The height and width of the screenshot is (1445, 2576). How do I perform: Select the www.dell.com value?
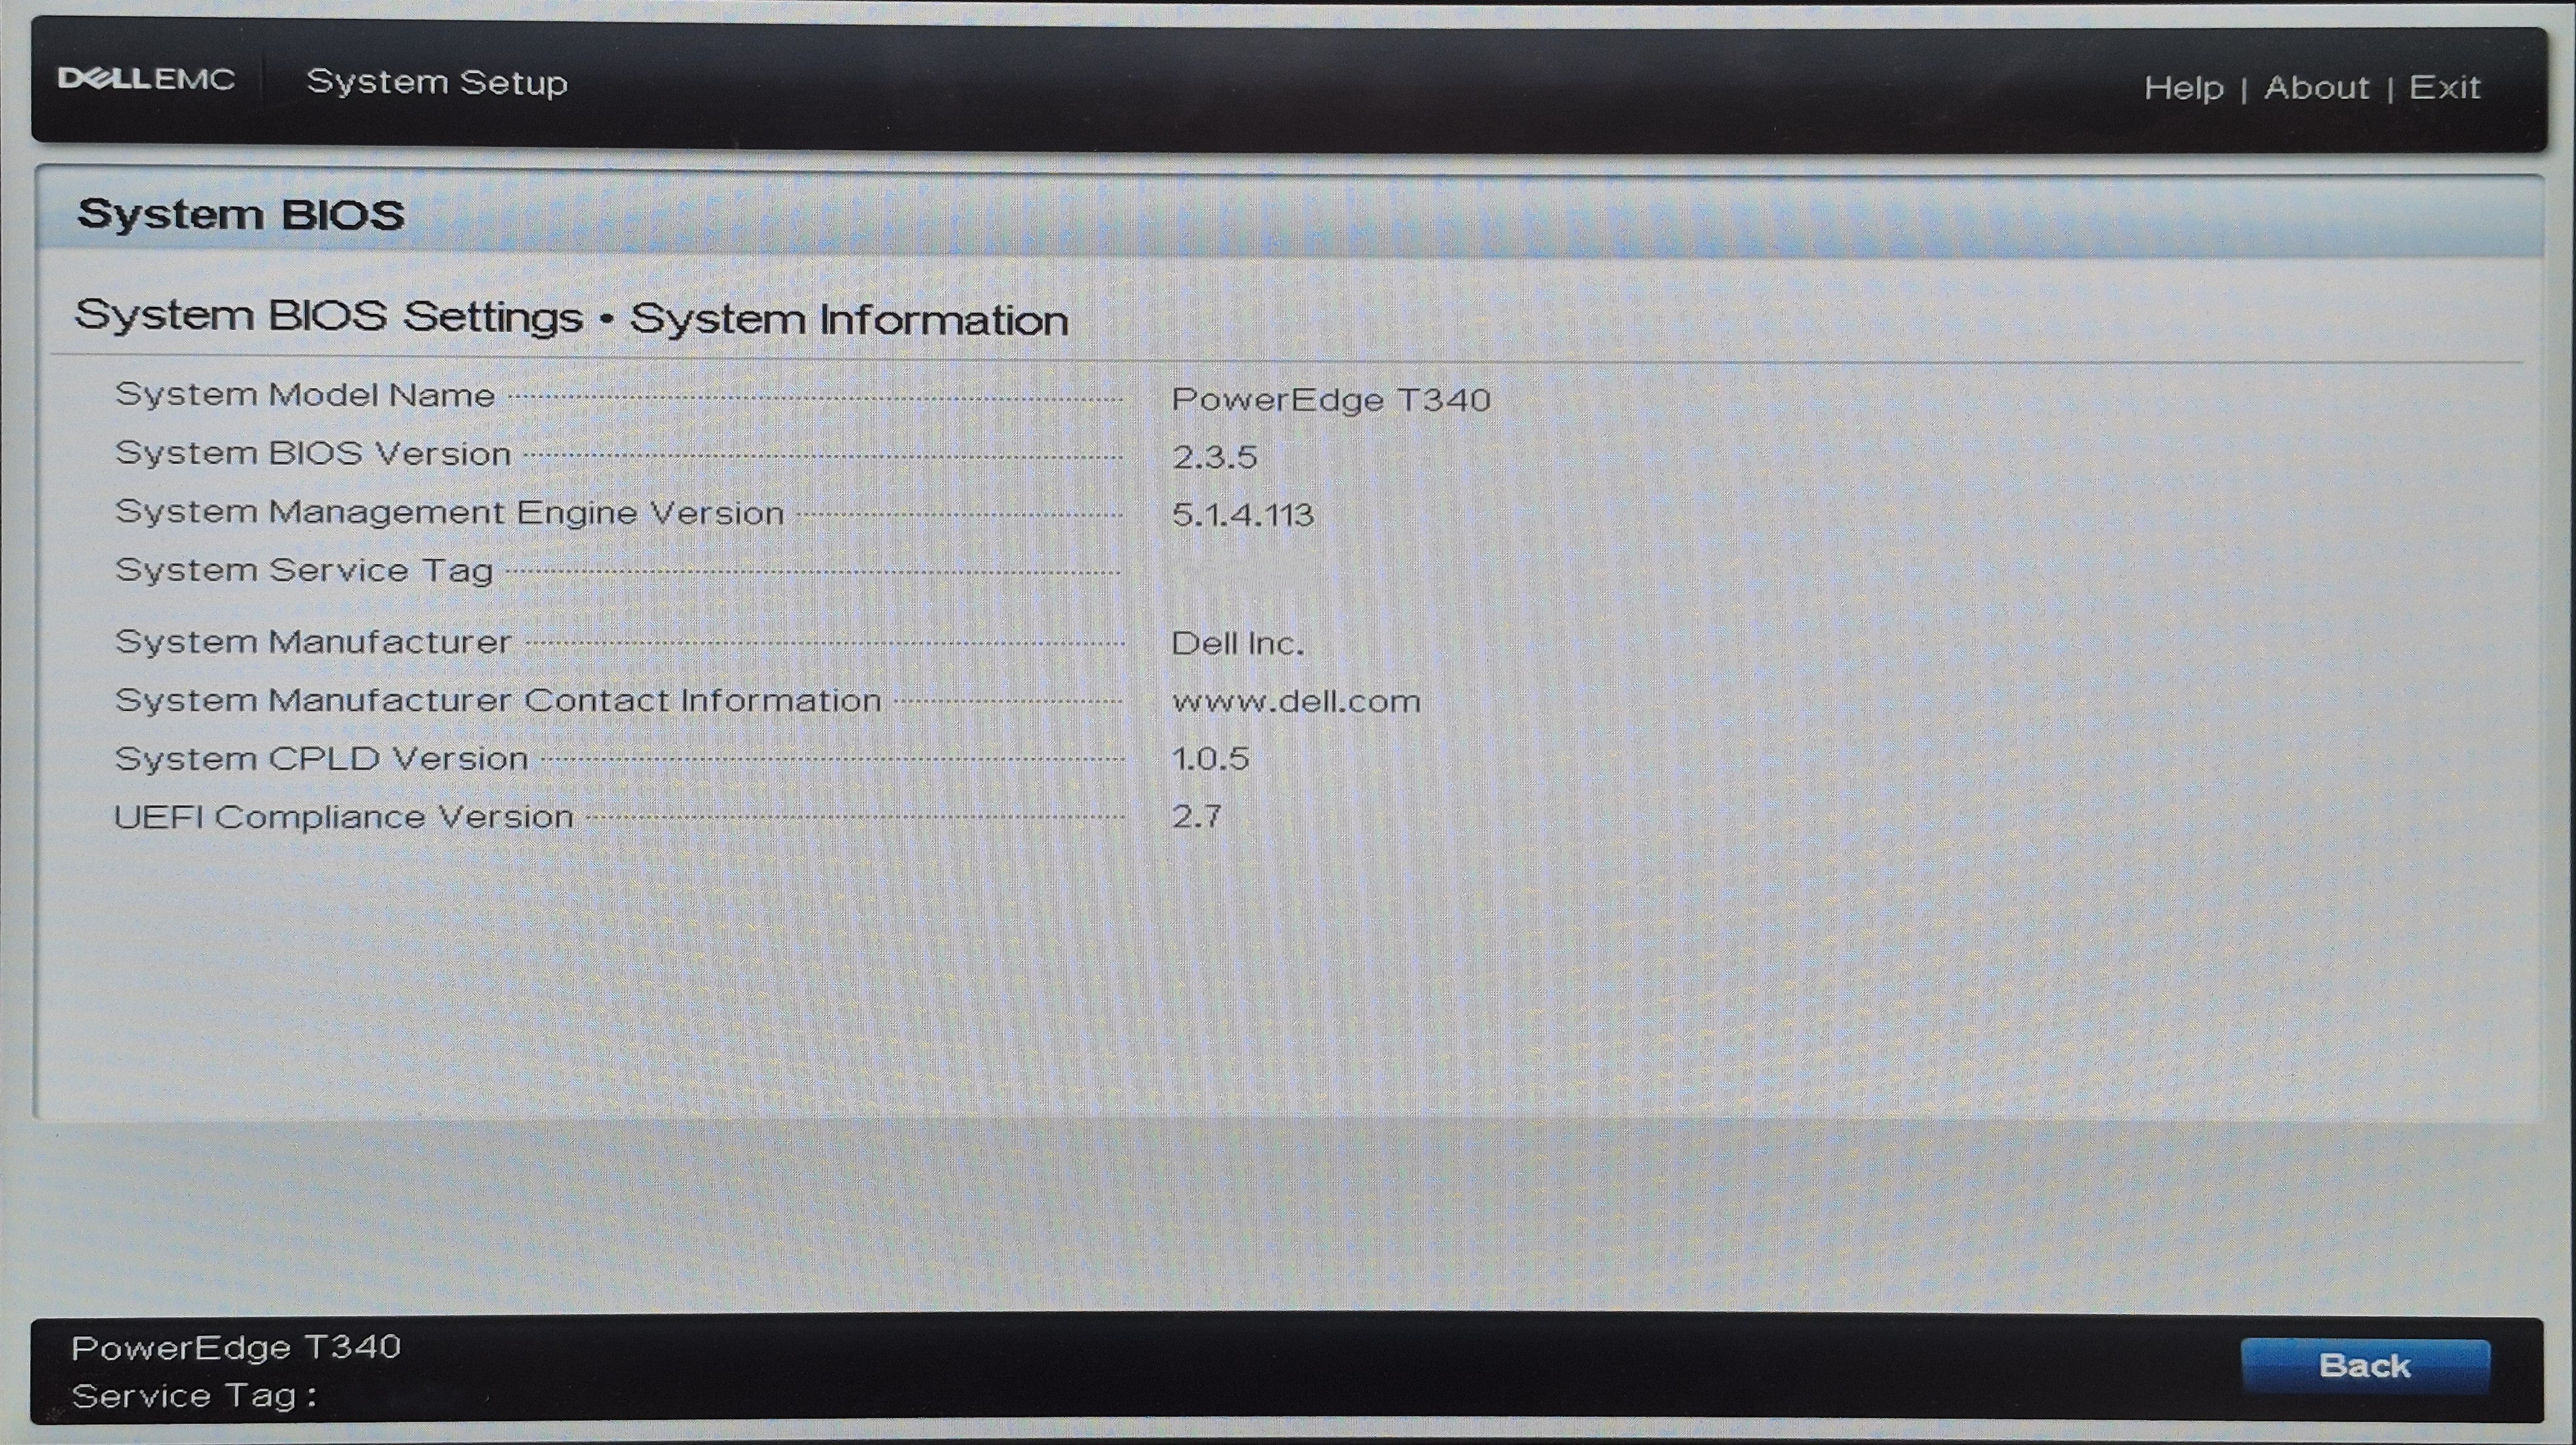tap(1296, 701)
